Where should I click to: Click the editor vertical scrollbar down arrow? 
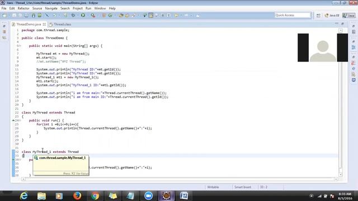[x=341, y=175]
